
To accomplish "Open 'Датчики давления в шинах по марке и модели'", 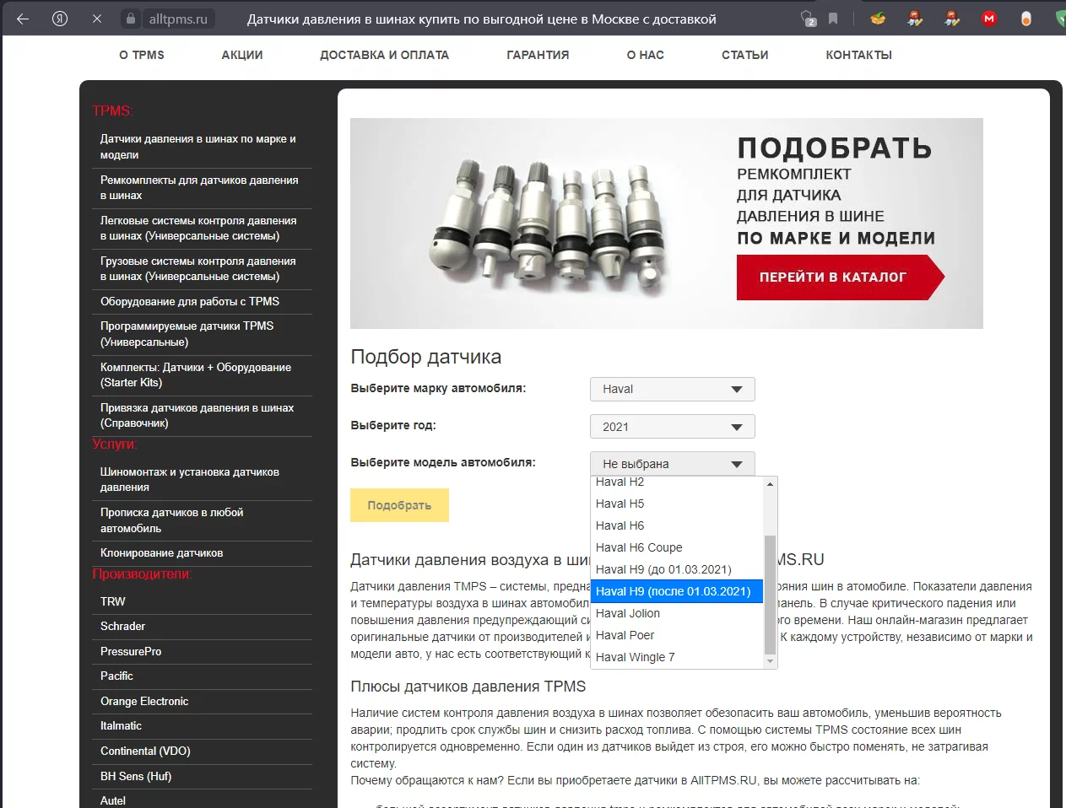I will click(x=198, y=147).
